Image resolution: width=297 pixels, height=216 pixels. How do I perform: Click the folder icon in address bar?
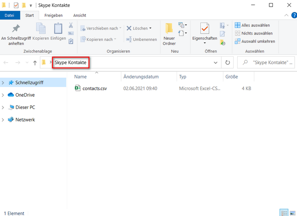pyautogui.click(x=44, y=62)
